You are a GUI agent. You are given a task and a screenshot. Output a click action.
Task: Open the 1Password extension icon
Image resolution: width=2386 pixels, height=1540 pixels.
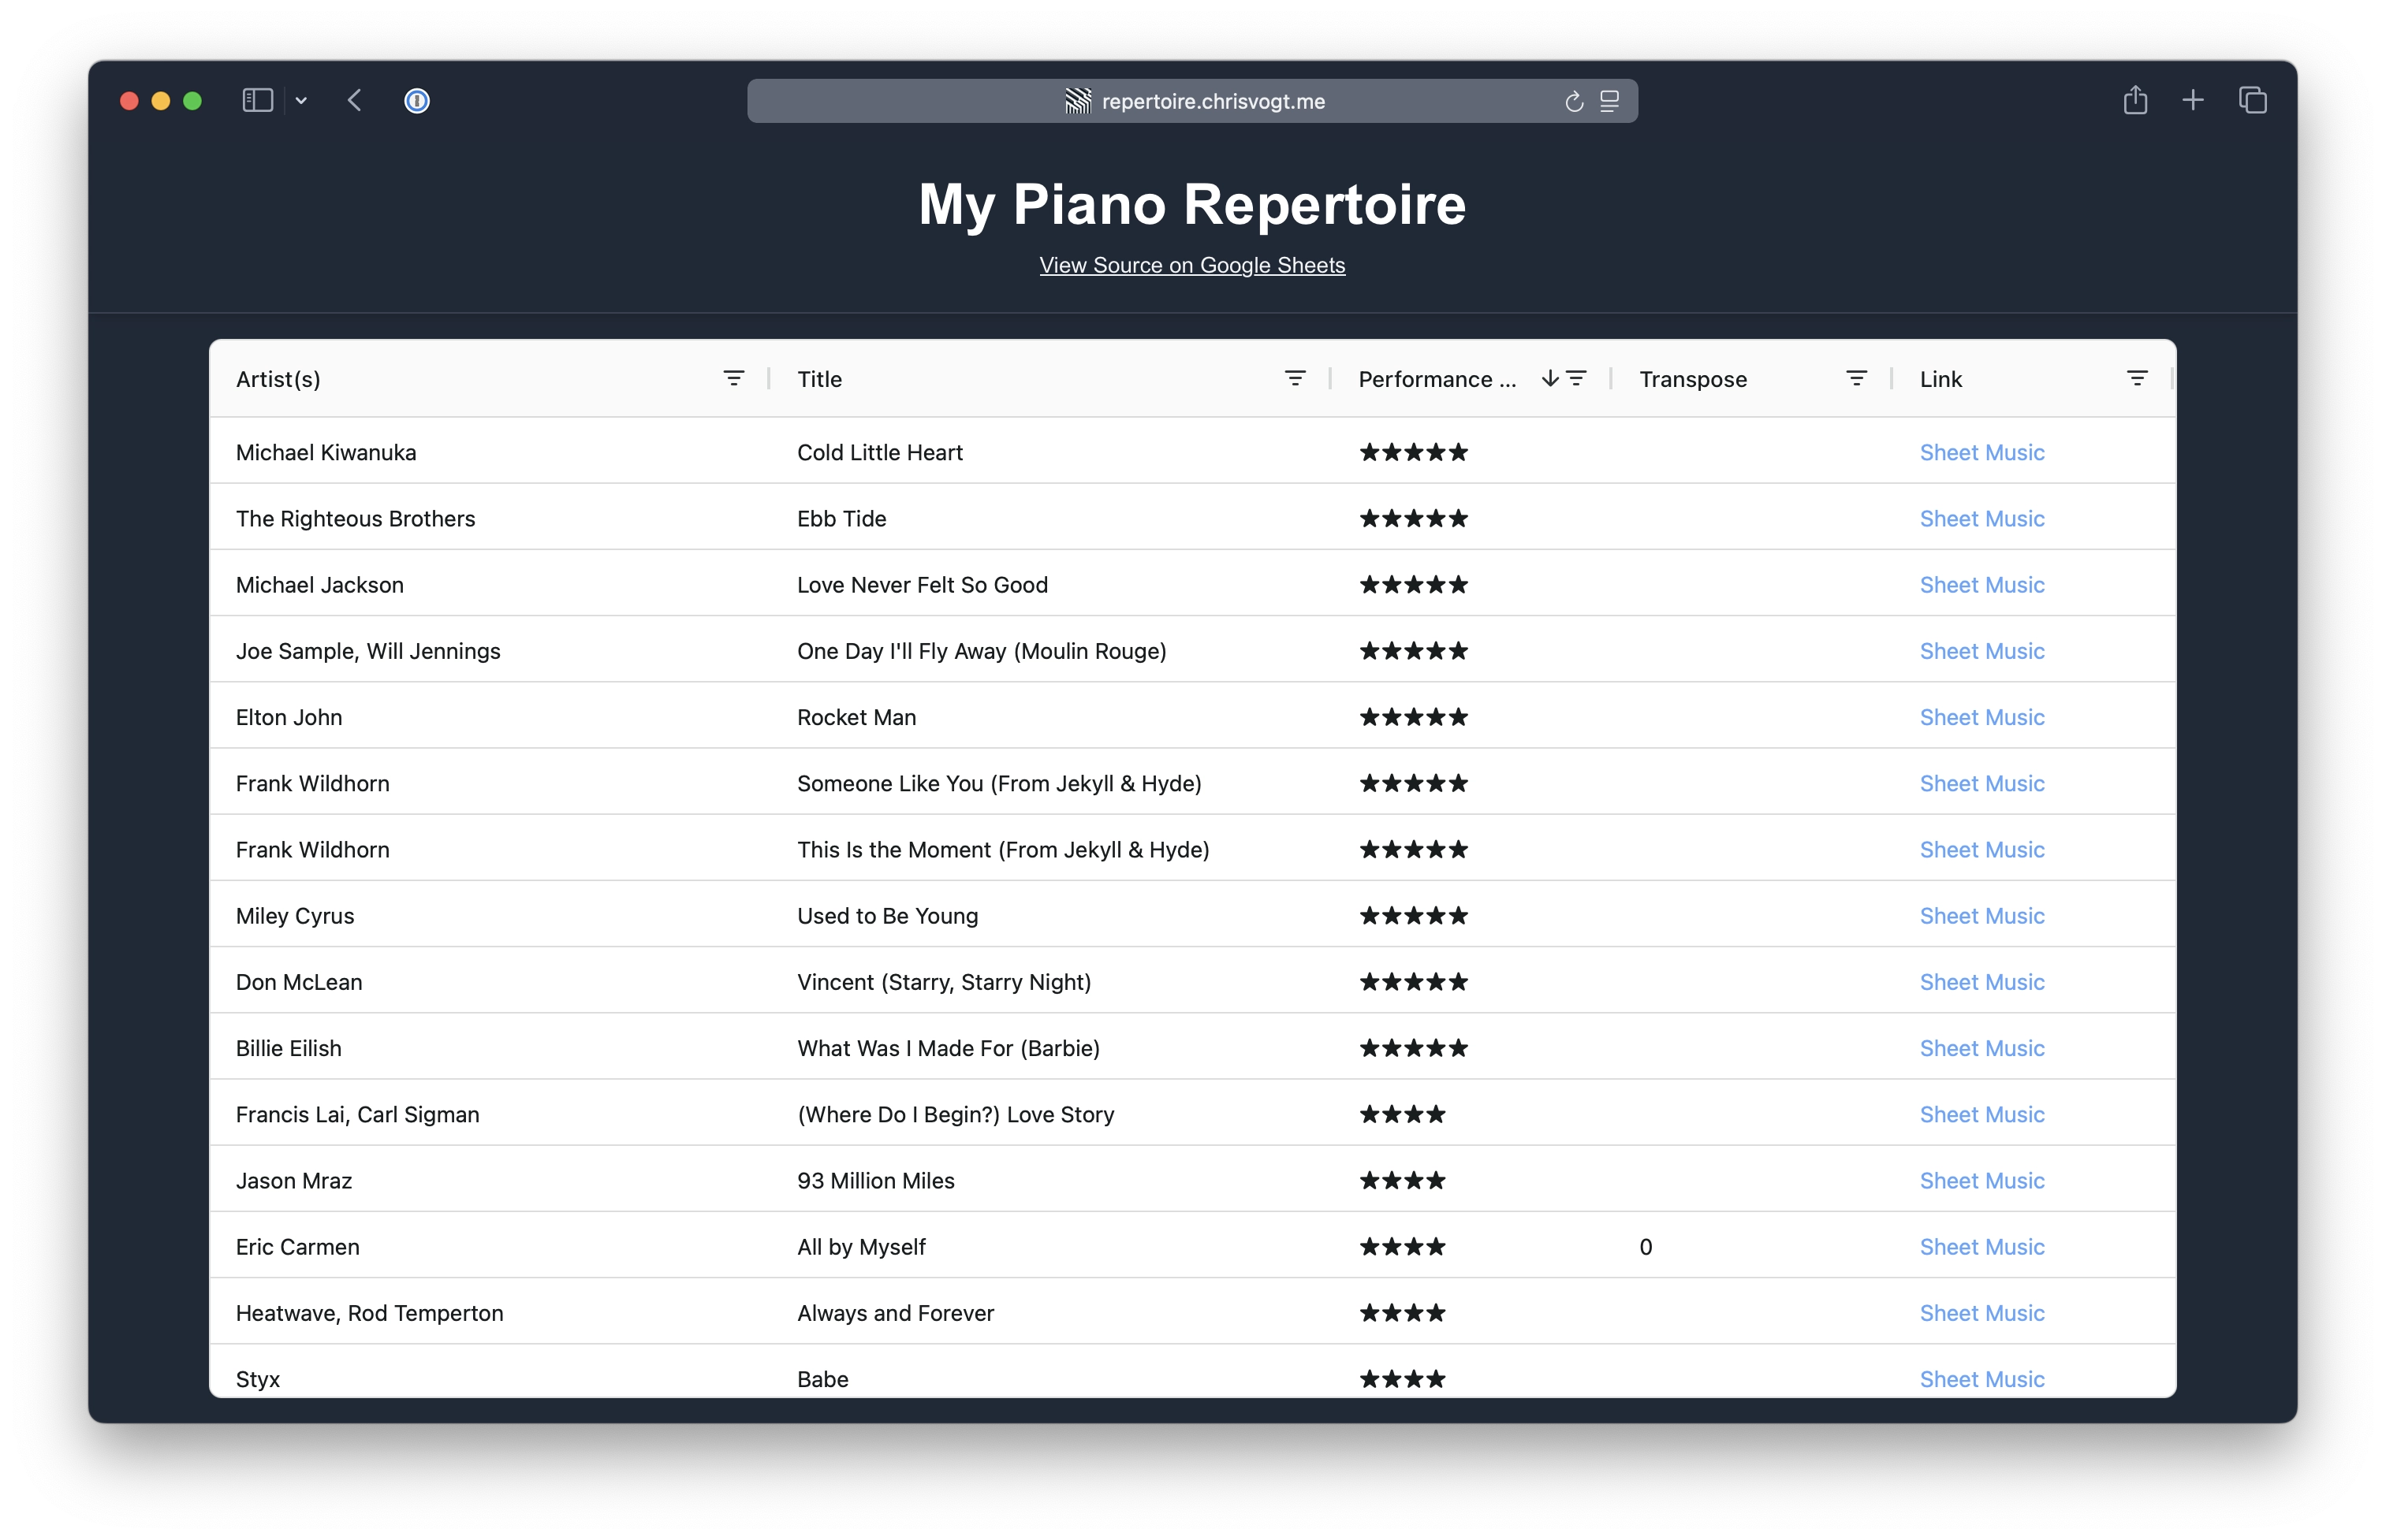click(417, 101)
